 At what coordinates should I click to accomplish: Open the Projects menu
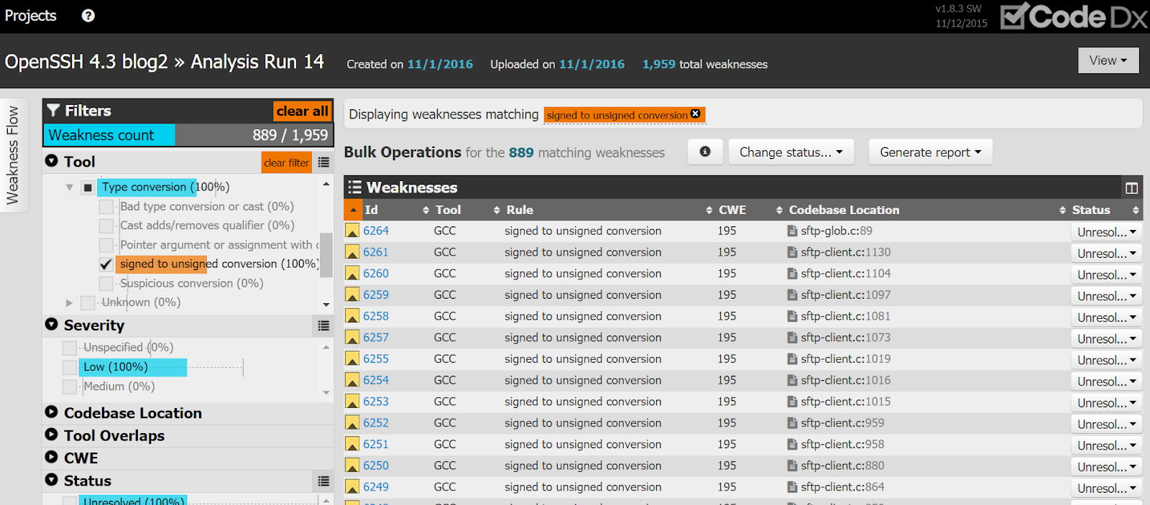[x=30, y=15]
